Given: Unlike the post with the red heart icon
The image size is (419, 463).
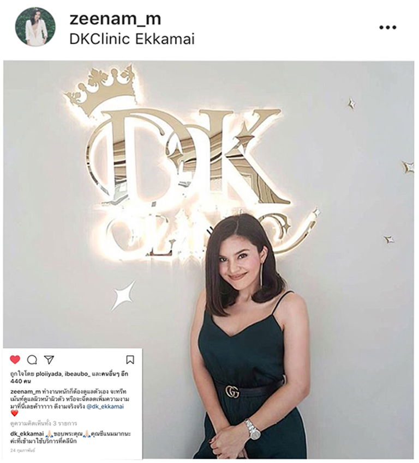Looking at the screenshot, I should click(x=15, y=360).
